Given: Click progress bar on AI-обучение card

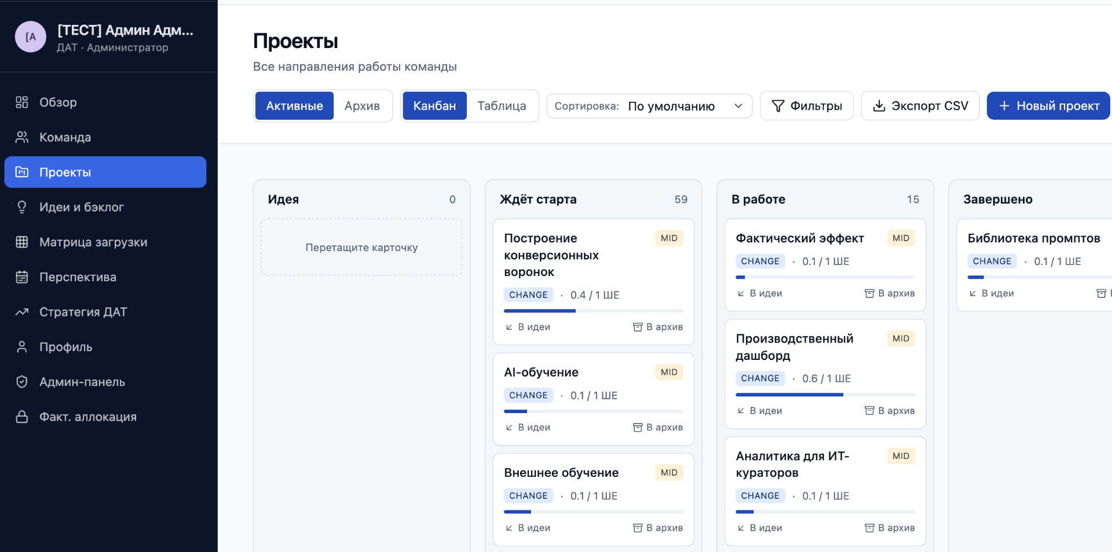Looking at the screenshot, I should (x=594, y=411).
